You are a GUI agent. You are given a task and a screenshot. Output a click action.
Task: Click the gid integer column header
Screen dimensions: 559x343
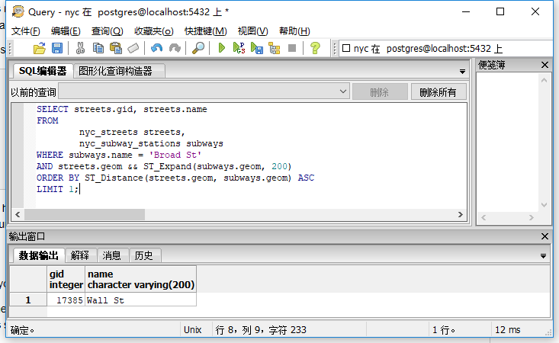(x=66, y=279)
